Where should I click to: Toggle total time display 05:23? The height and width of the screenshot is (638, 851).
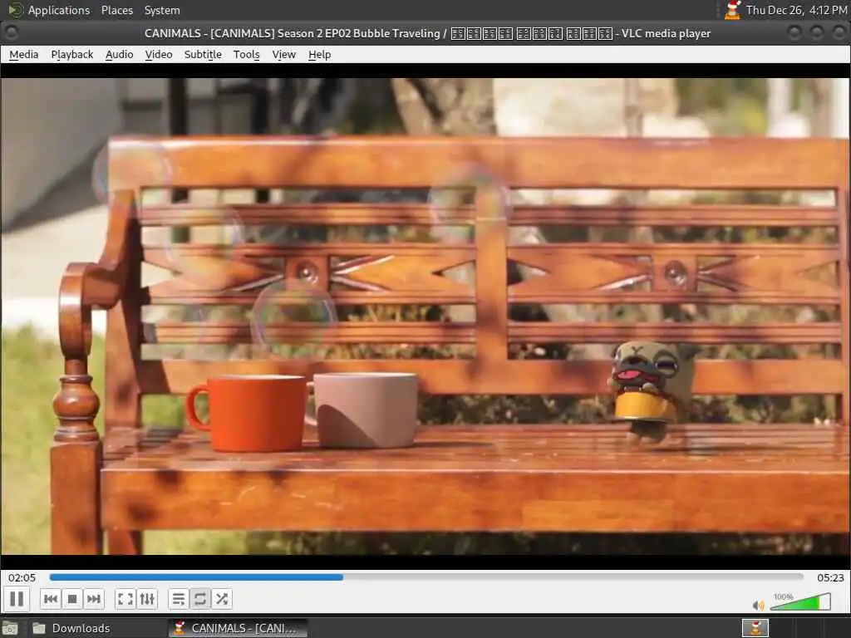coord(830,578)
